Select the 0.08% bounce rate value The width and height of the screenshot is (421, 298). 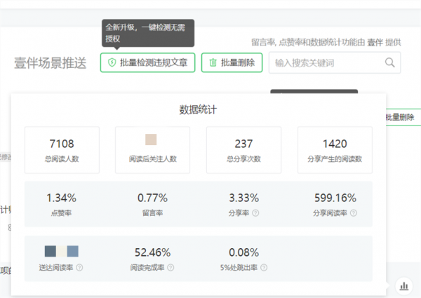pyautogui.click(x=243, y=252)
